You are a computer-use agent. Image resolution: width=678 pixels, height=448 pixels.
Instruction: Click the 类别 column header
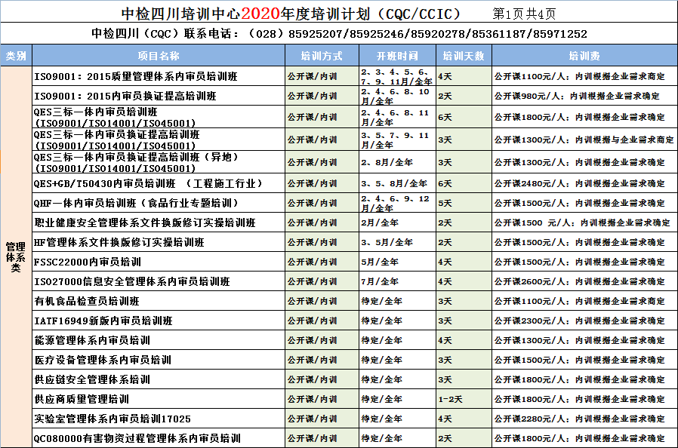16,56
